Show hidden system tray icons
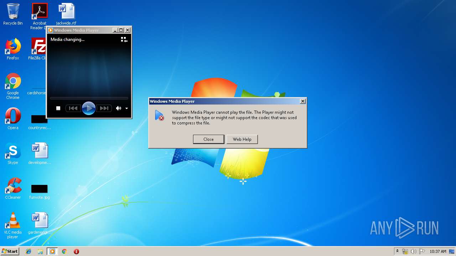456x256 pixels. [397, 251]
